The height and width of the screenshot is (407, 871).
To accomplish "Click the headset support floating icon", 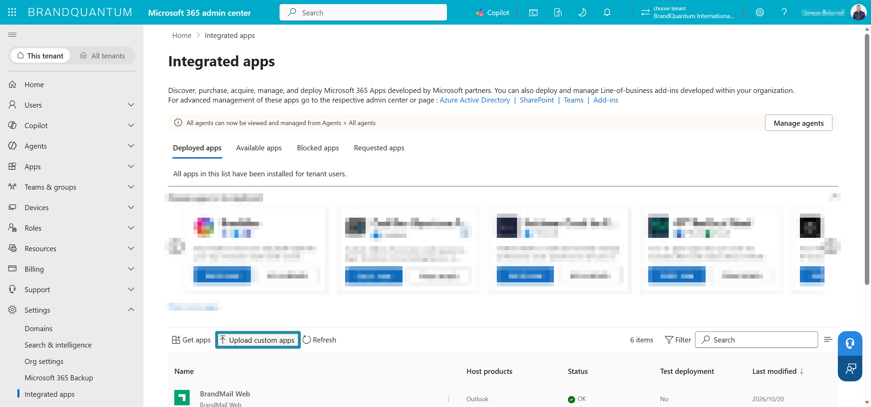I will 850,343.
